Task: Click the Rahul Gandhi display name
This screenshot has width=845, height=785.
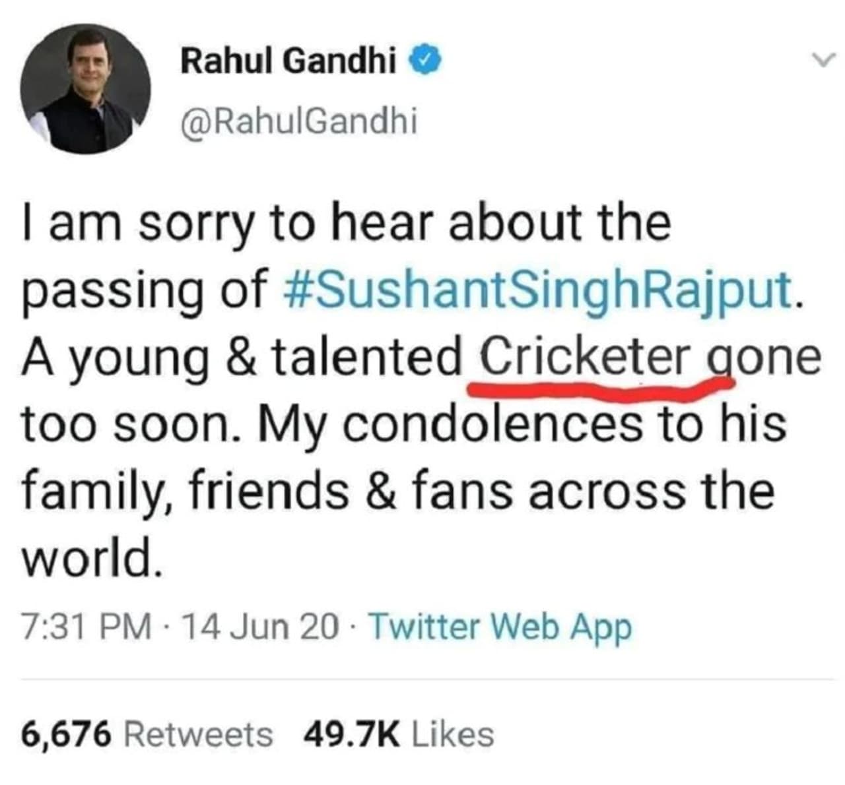Action: point(288,62)
